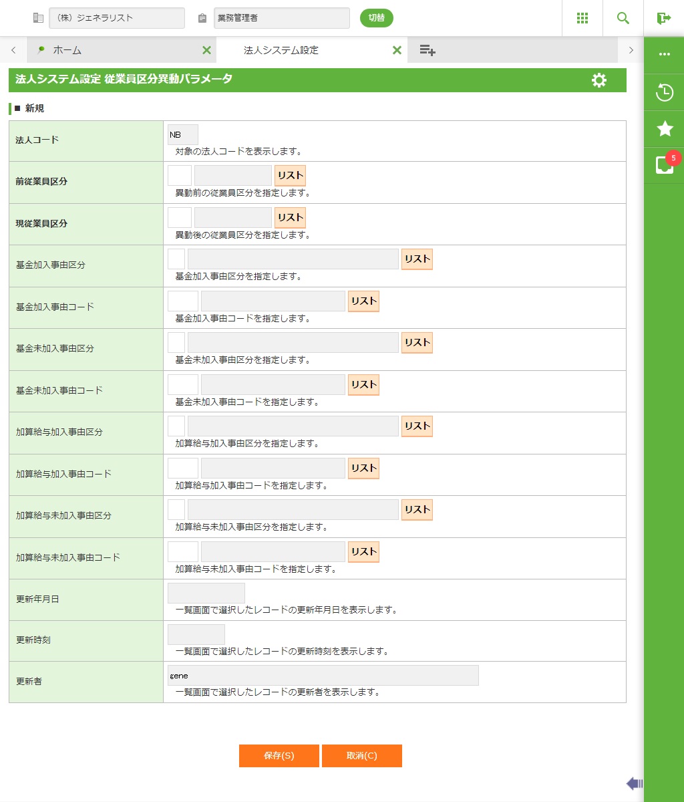Switch to the ホーム tab
This screenshot has height=802, width=684.
click(114, 50)
